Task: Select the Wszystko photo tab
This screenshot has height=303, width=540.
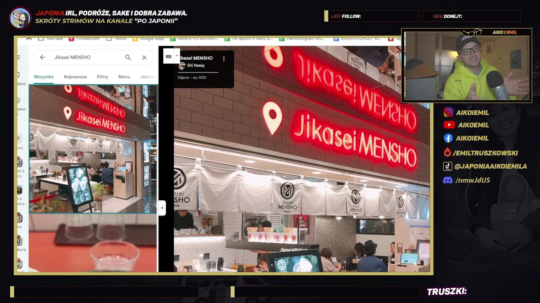Action: click(43, 77)
